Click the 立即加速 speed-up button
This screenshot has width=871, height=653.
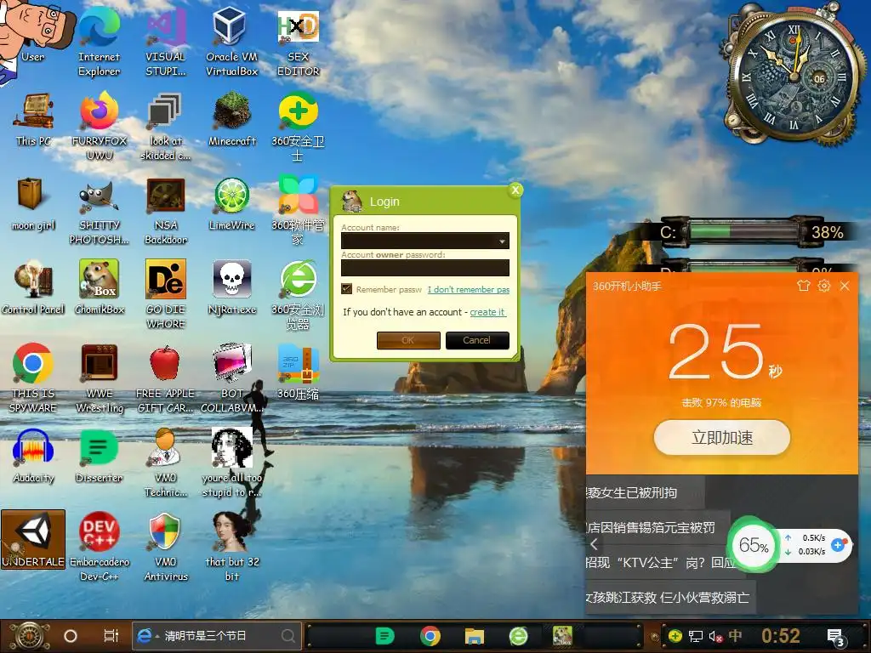[x=721, y=438]
